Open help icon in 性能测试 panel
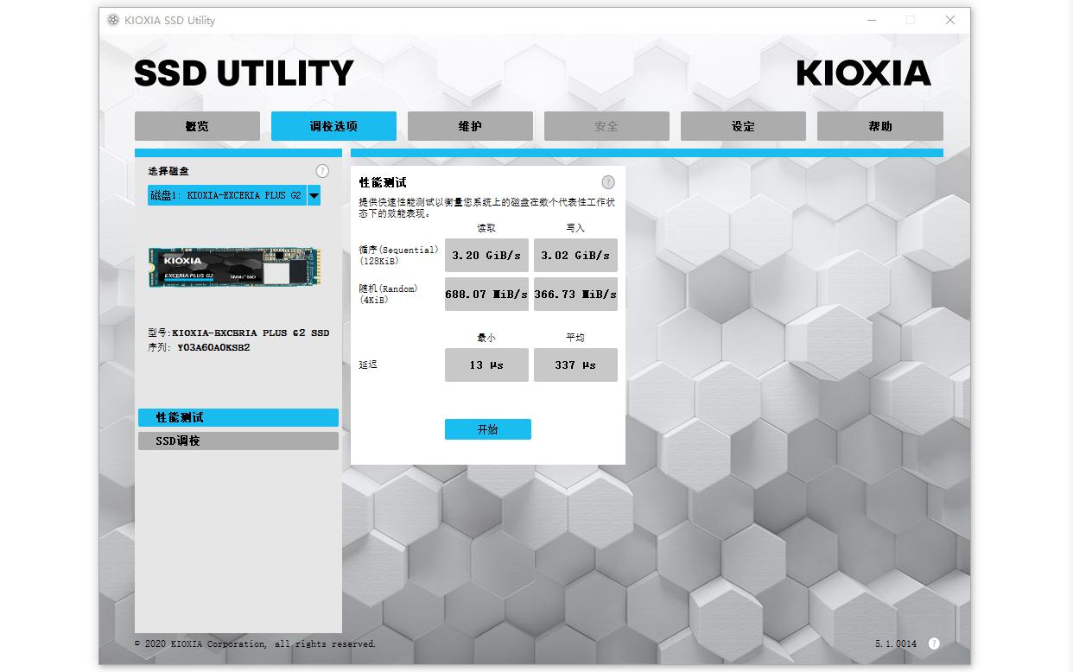 608,182
